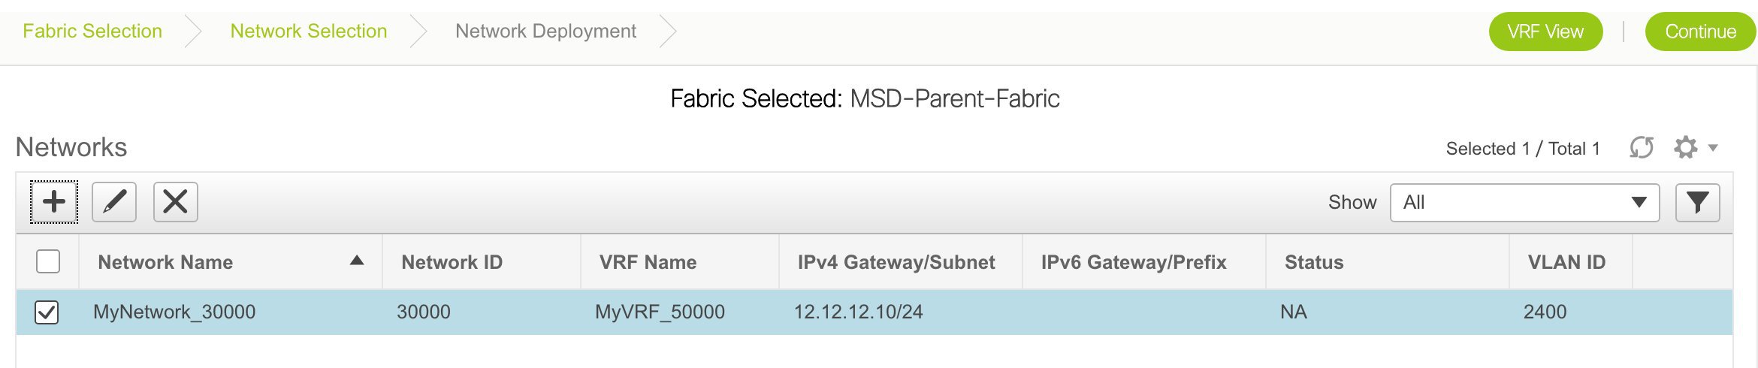Select the MyVRF_50000 cell in row
Screen dimensions: 1758x368
click(660, 312)
